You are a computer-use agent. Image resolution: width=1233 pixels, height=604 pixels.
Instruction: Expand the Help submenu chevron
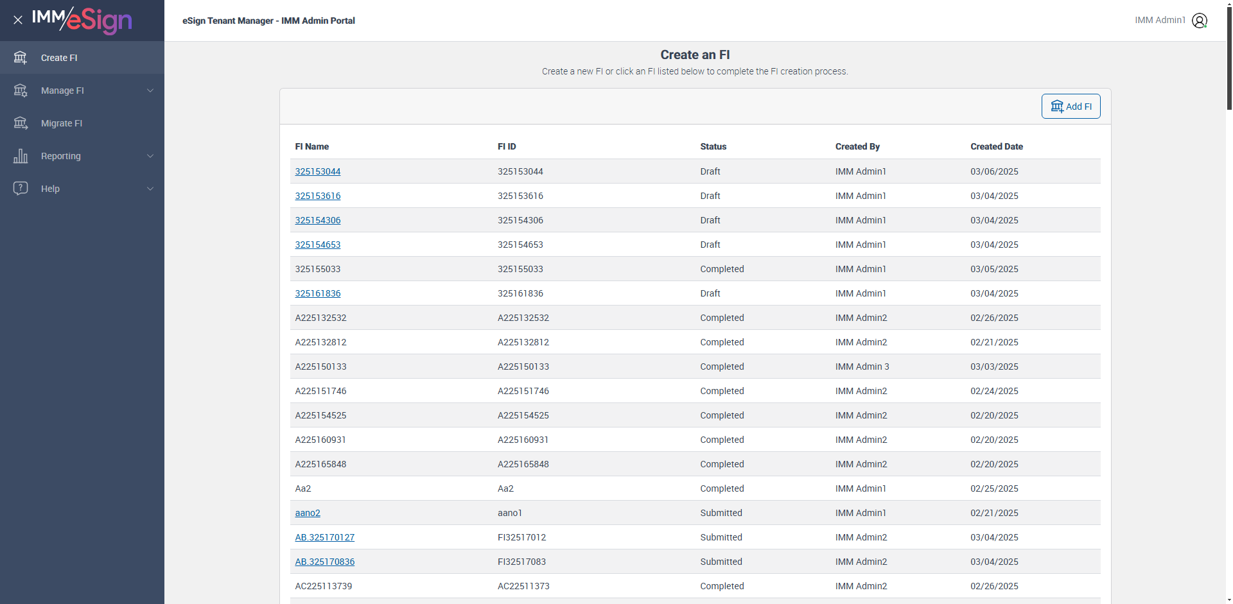[150, 189]
